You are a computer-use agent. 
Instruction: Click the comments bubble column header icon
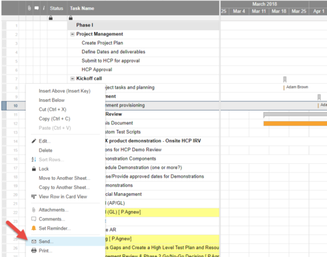37,8
